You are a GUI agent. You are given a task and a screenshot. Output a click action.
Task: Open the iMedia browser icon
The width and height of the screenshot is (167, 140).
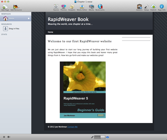click(91, 7)
